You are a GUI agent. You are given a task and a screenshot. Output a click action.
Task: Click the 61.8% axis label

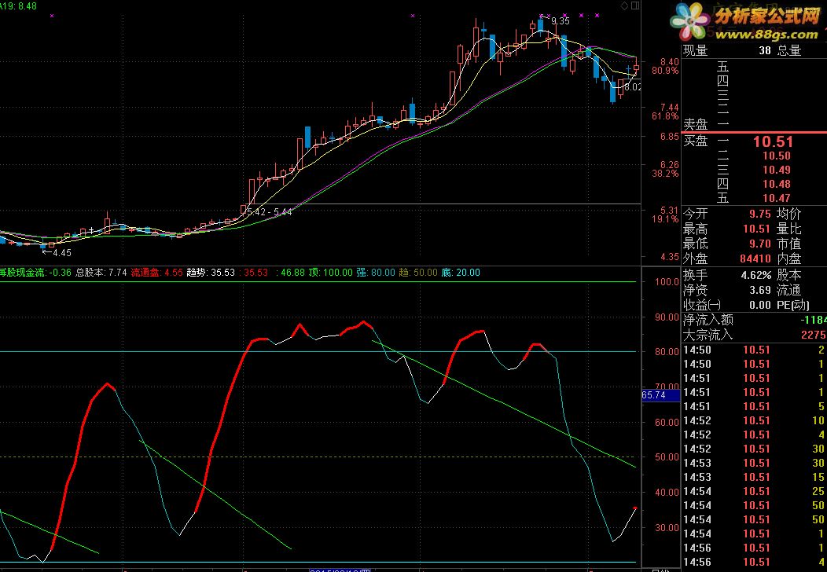[665, 116]
